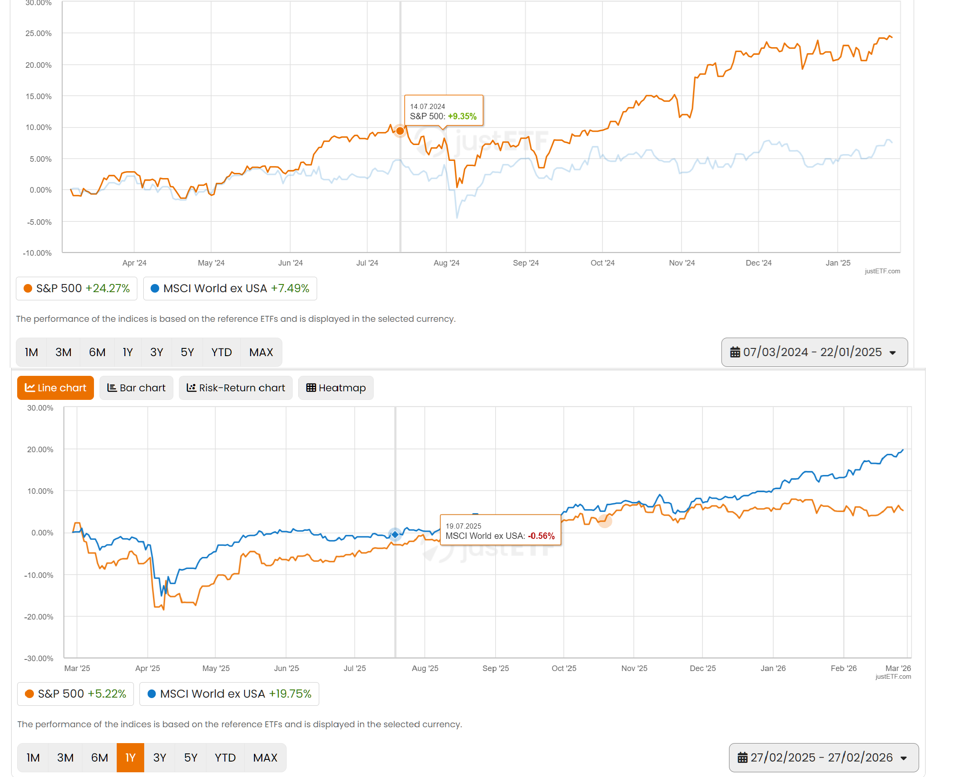Click calendar icon in the upper date picker
The image size is (953, 777).
click(735, 352)
